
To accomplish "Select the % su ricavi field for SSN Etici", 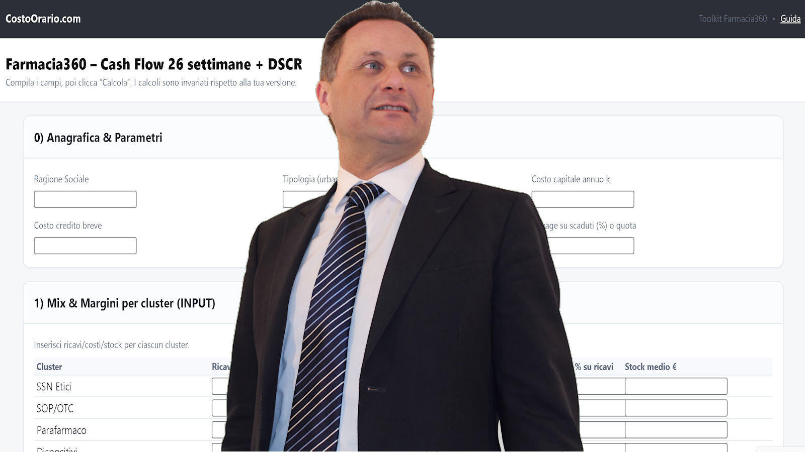I will (x=600, y=386).
